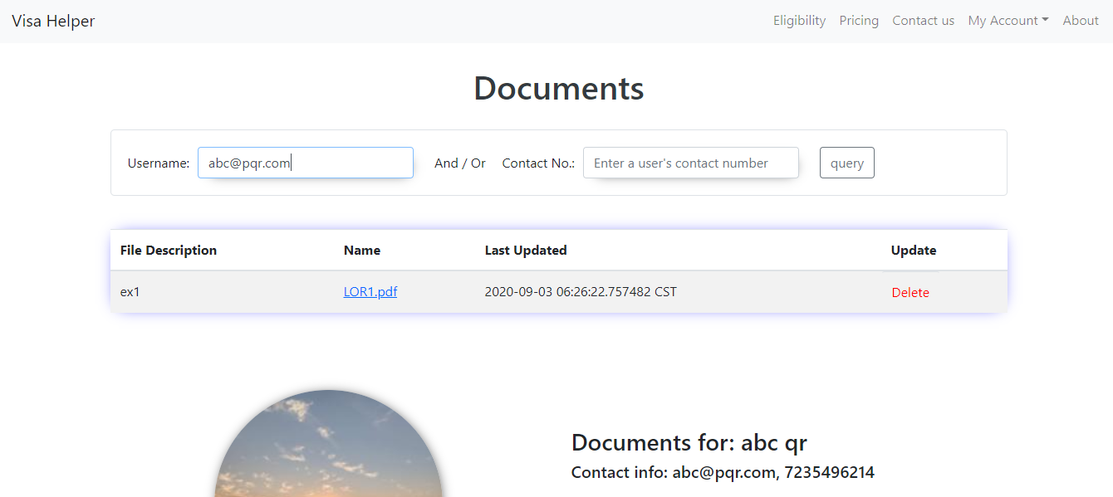This screenshot has width=1113, height=497.
Task: Focus the Username input field
Action: (x=306, y=163)
